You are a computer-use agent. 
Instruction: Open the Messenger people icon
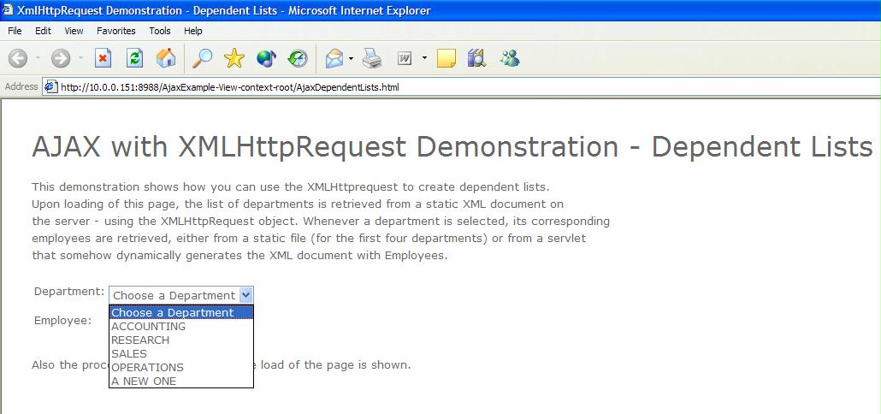pos(511,58)
